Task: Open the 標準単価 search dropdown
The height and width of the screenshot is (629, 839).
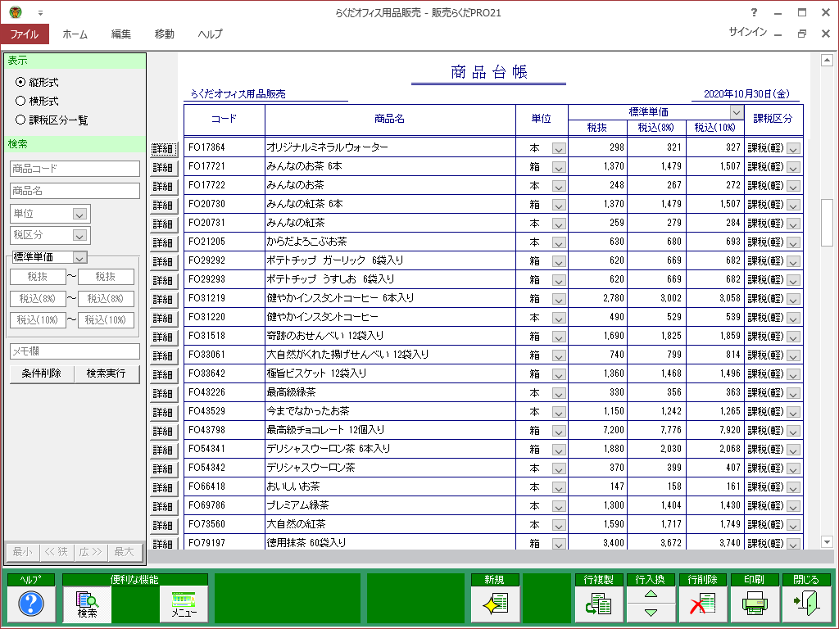Action: tap(79, 257)
